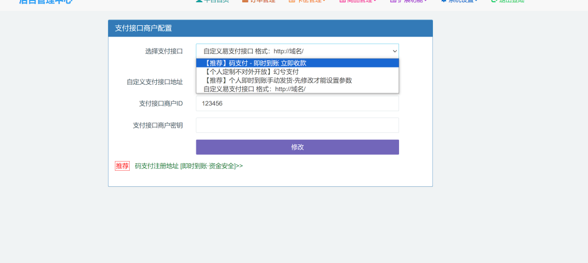Choose 【个人定制不对外开放】幻兮支付 option
This screenshot has width=588, height=263.
pyautogui.click(x=297, y=72)
